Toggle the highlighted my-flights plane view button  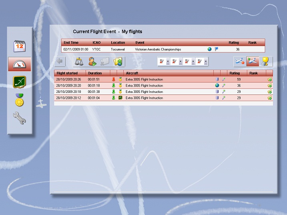click(x=253, y=61)
